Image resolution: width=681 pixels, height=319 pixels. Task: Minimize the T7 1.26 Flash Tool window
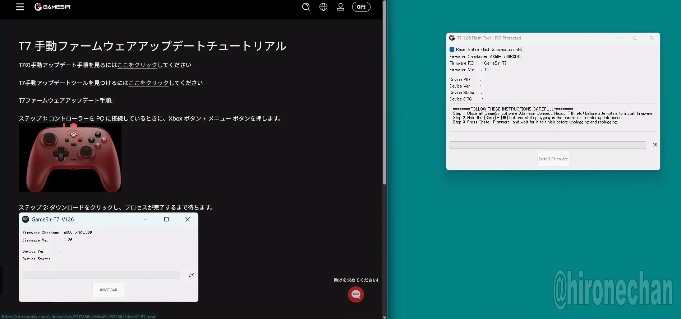(x=619, y=38)
